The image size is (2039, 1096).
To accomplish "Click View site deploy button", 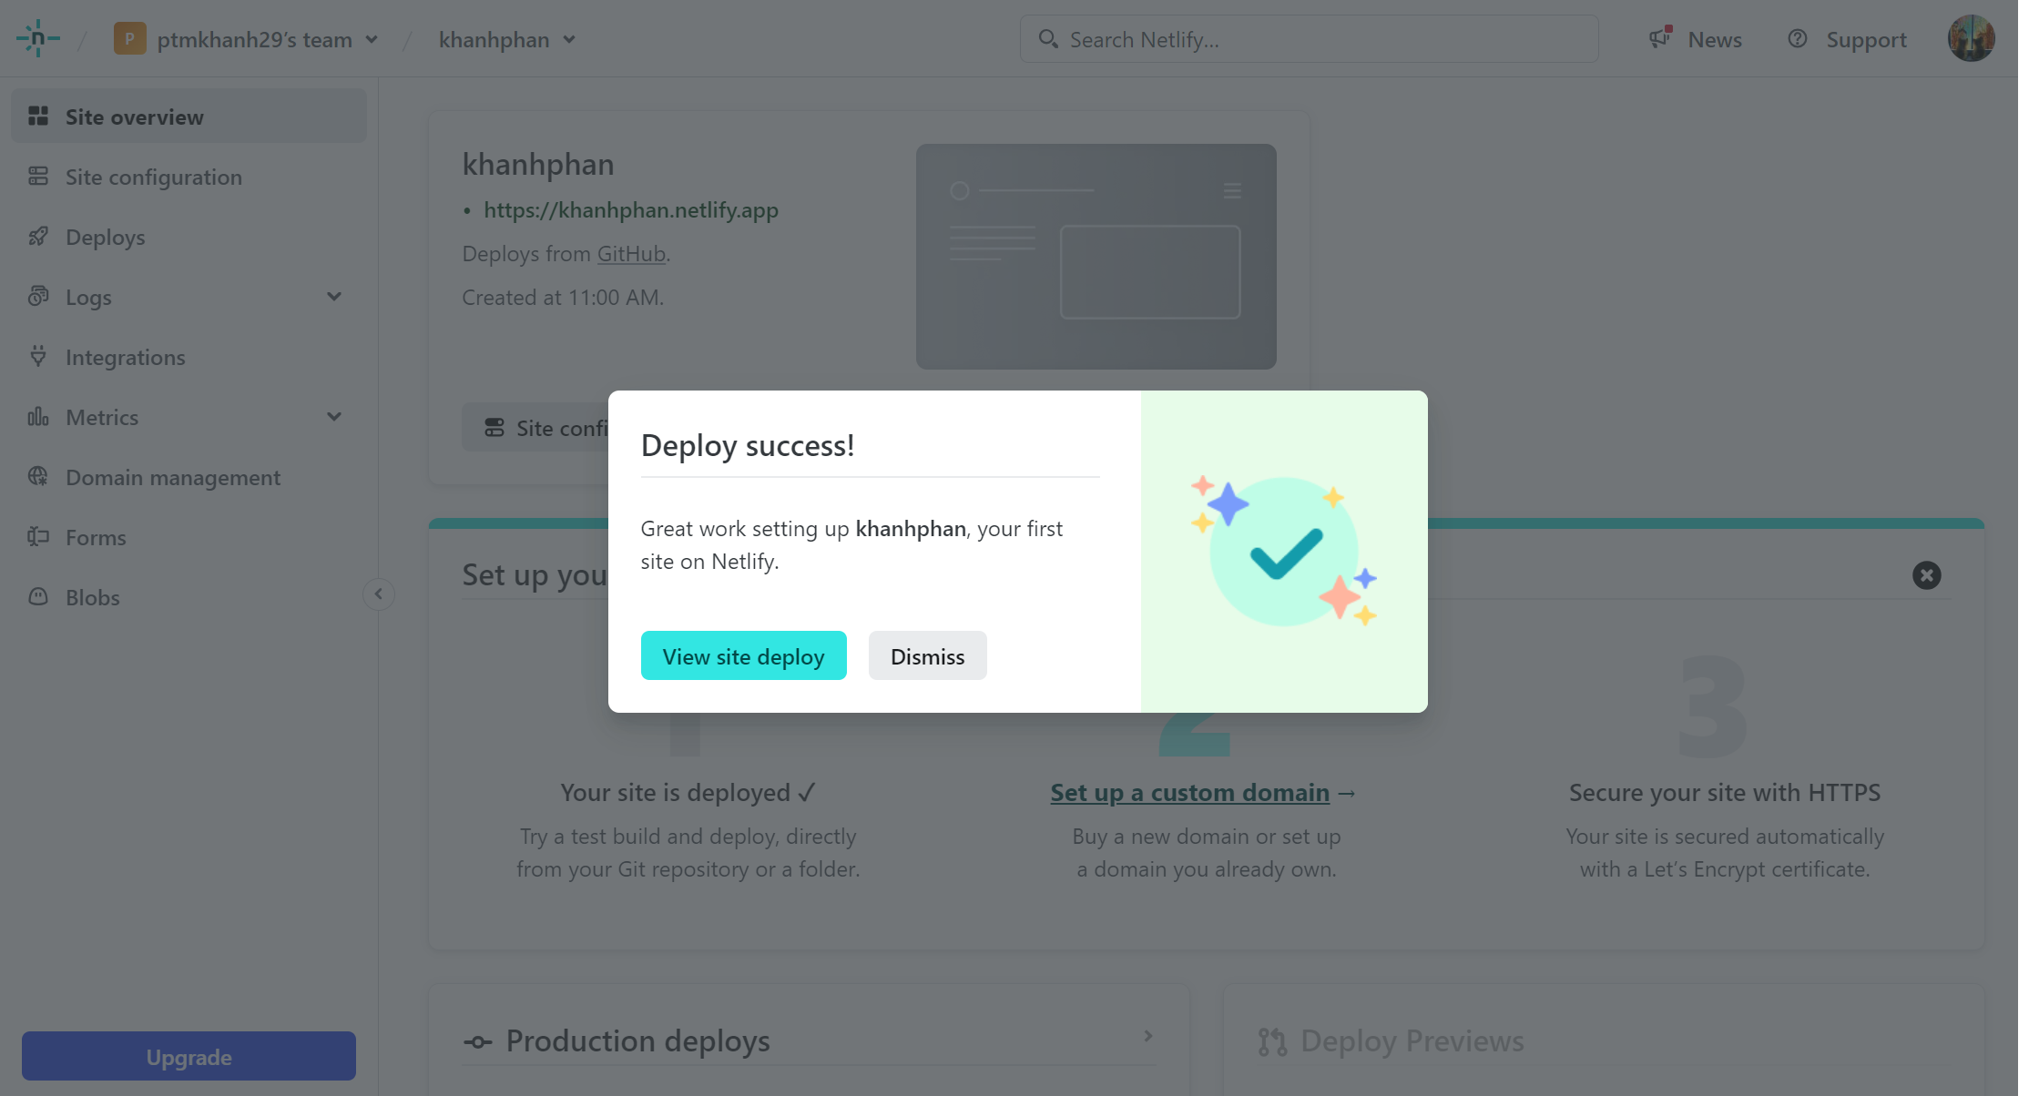I will coord(743,655).
